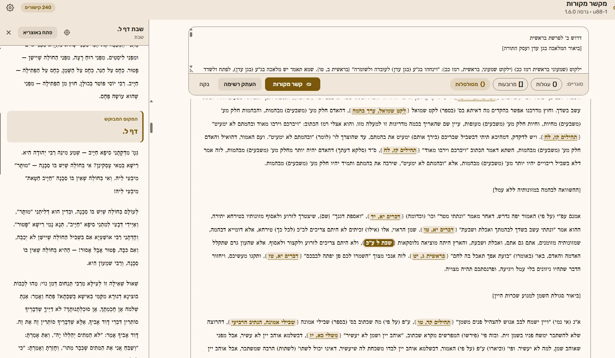Click inside the source text input area
Image resolution: width=615 pixels, height=358 pixels.
pyautogui.click(x=388, y=50)
